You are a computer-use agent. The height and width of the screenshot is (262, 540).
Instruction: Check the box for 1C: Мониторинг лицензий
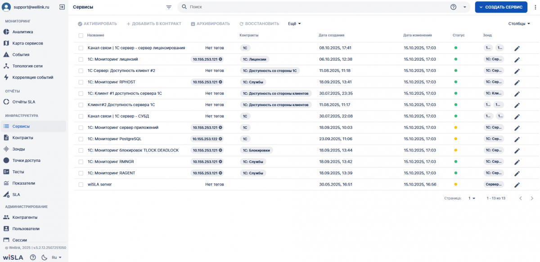pos(81,59)
